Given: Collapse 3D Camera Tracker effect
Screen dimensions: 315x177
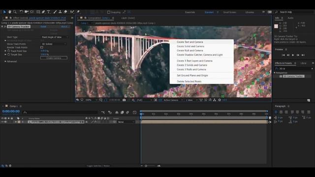Looking at the screenshot, I should (x=2, y=27).
